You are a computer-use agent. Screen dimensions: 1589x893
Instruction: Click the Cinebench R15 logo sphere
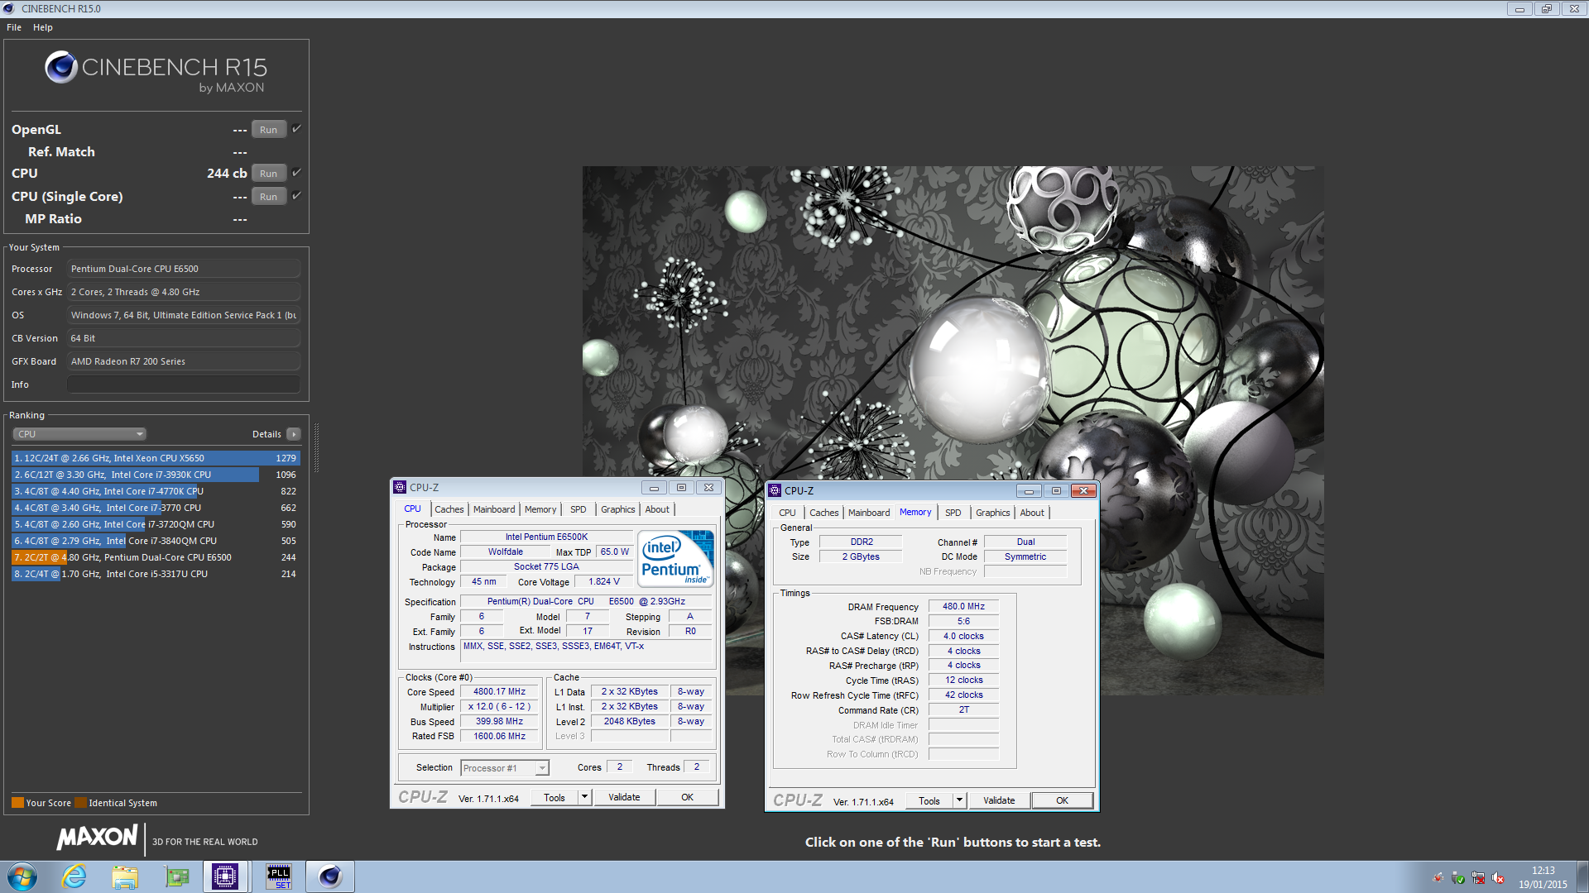pos(61,67)
